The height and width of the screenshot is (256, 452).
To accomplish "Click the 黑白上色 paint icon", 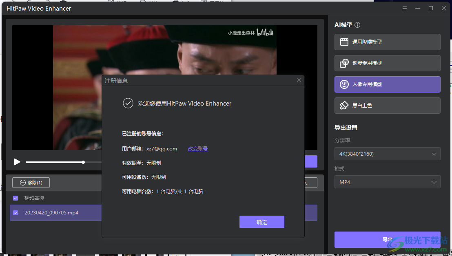I will [344, 106].
